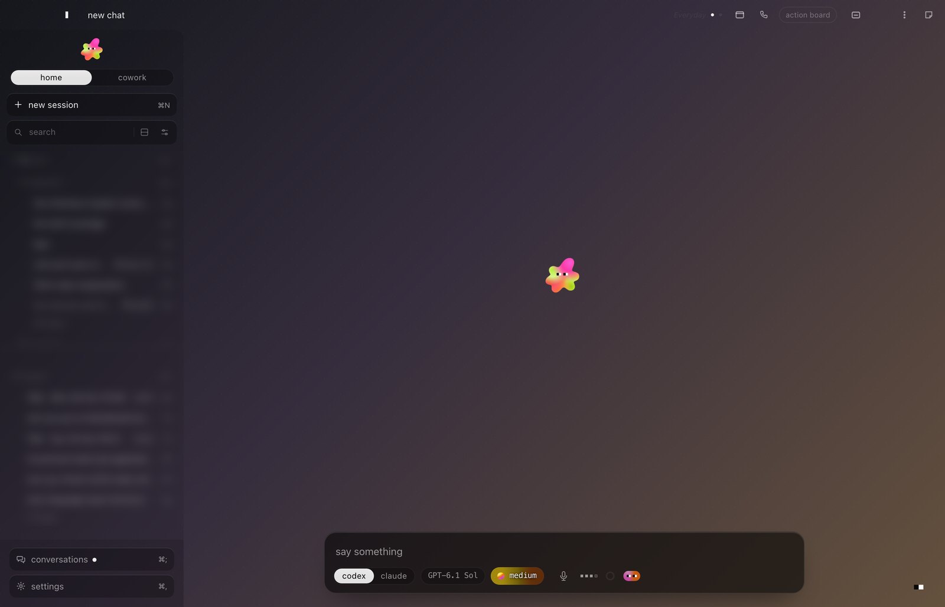Open filter sliders icon in search bar
The height and width of the screenshot is (607, 945).
(165, 132)
